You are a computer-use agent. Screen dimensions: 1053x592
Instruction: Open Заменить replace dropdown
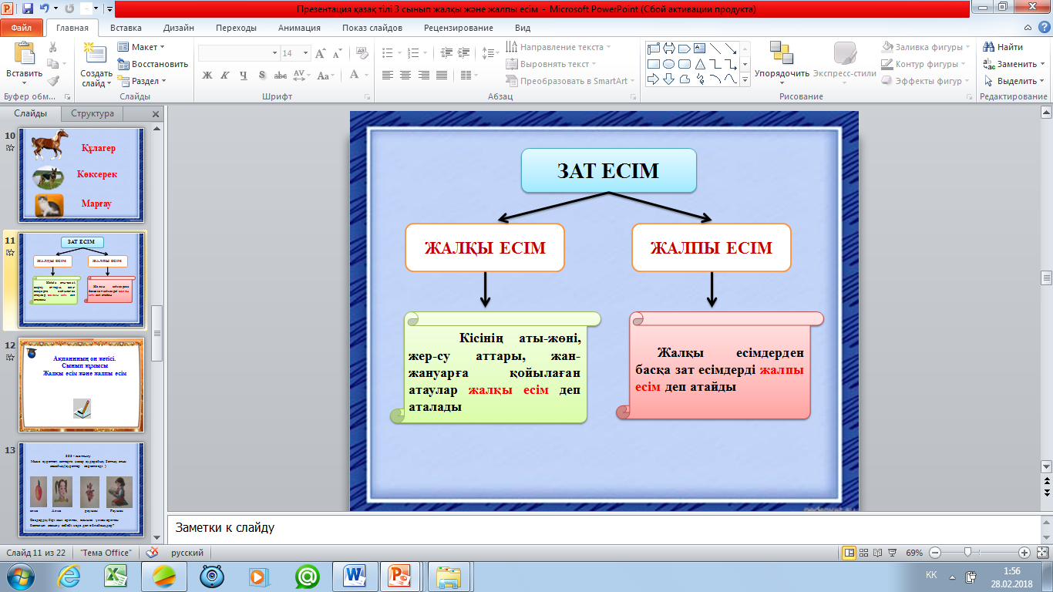(1016, 64)
